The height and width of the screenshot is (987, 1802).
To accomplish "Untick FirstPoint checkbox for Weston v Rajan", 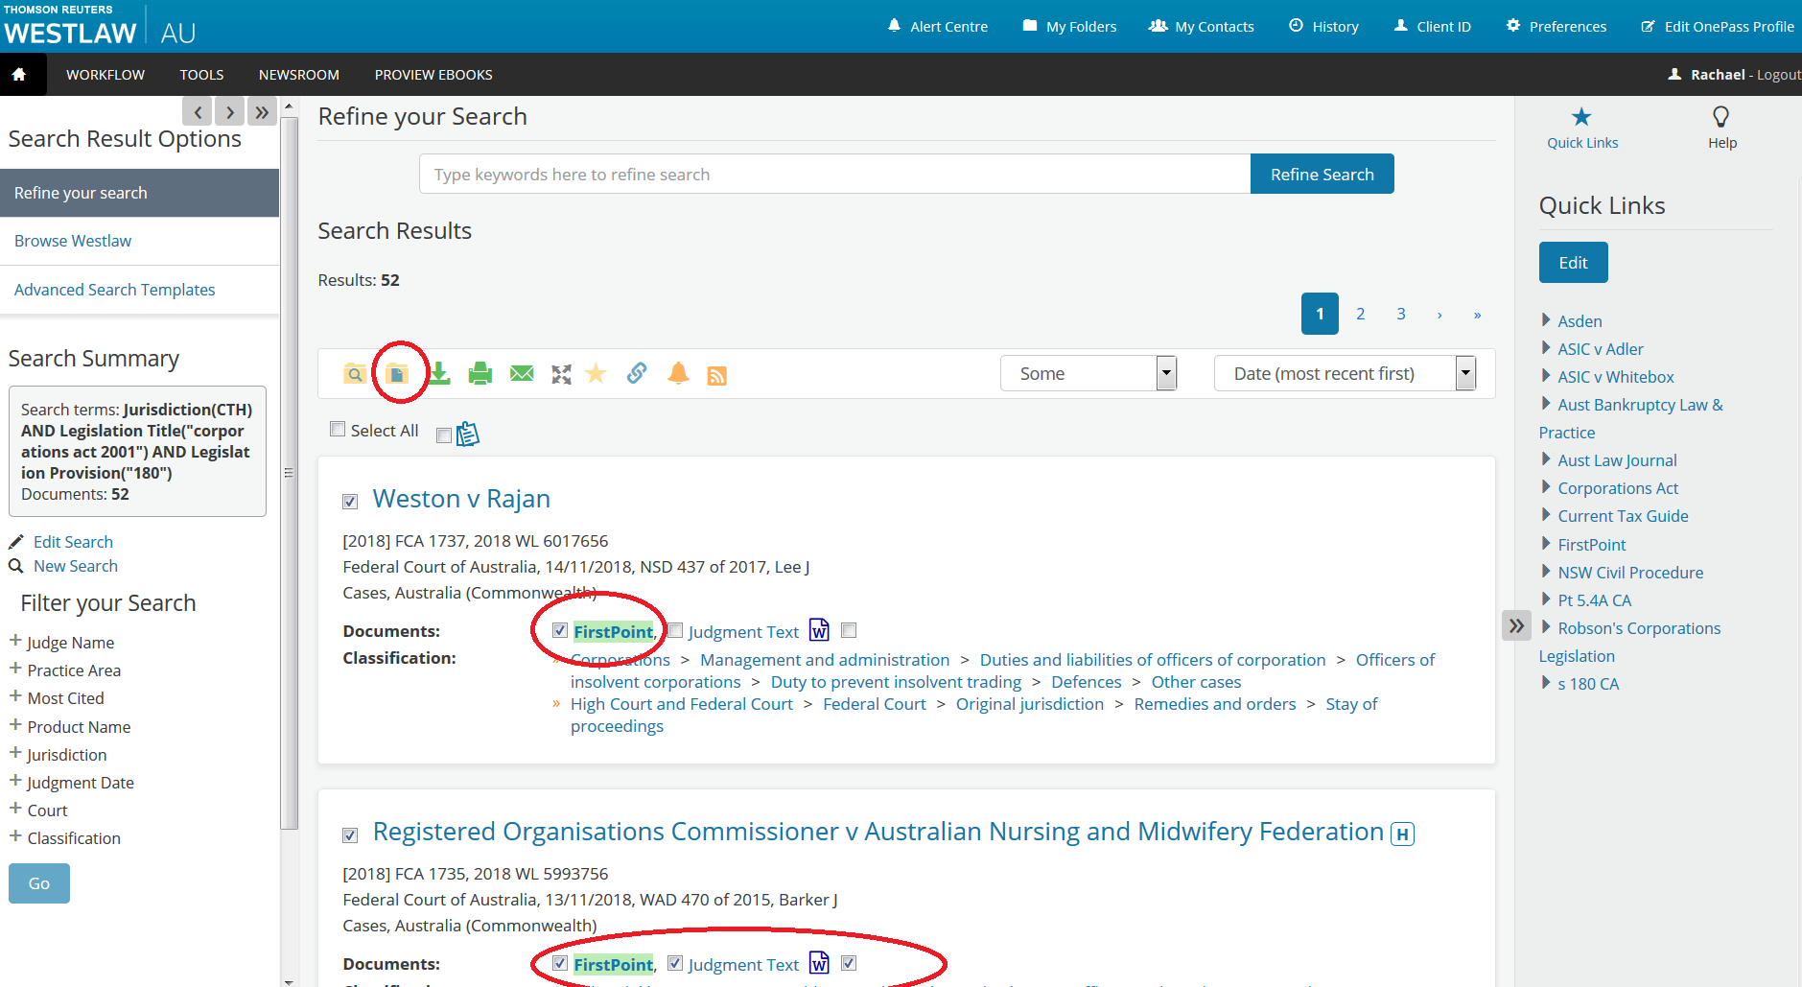I will pyautogui.click(x=560, y=630).
